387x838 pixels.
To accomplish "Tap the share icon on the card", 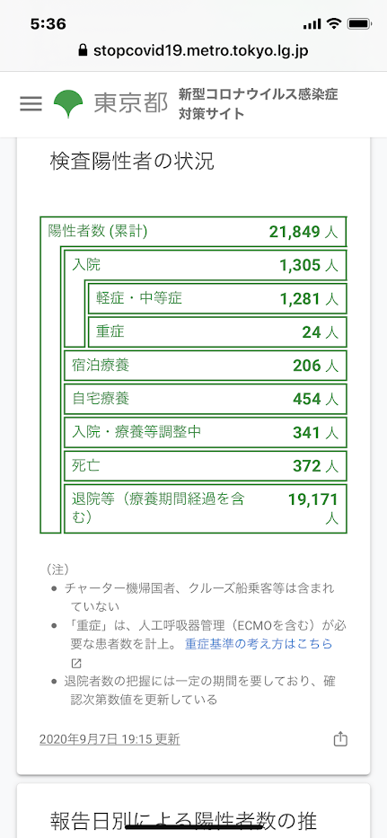I will [340, 739].
